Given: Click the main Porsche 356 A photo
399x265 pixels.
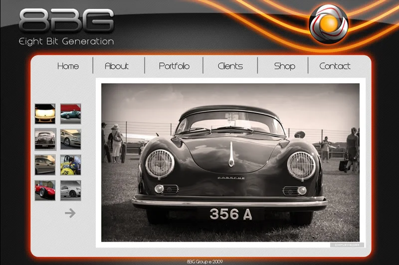Looking at the screenshot, I should (x=230, y=162).
